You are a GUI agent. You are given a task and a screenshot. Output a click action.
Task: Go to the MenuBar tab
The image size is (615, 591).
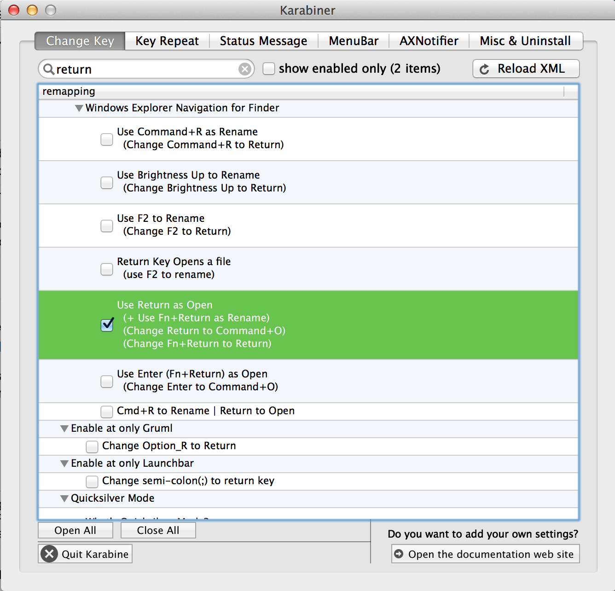pos(354,41)
